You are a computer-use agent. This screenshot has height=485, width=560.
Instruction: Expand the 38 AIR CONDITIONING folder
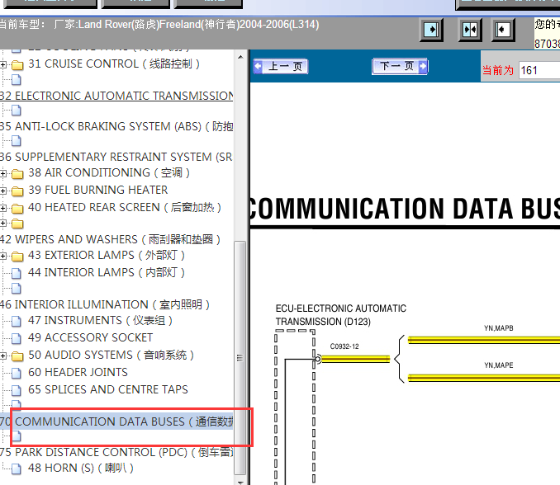click(x=2, y=174)
